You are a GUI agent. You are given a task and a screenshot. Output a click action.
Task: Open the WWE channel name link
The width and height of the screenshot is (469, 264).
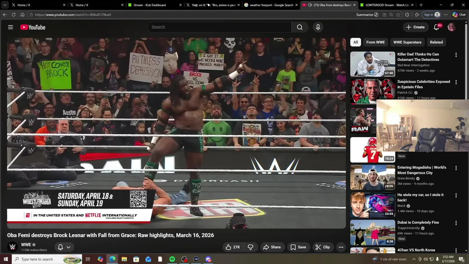click(26, 245)
